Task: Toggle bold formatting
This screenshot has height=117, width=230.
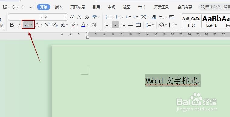Action: (x=12, y=25)
